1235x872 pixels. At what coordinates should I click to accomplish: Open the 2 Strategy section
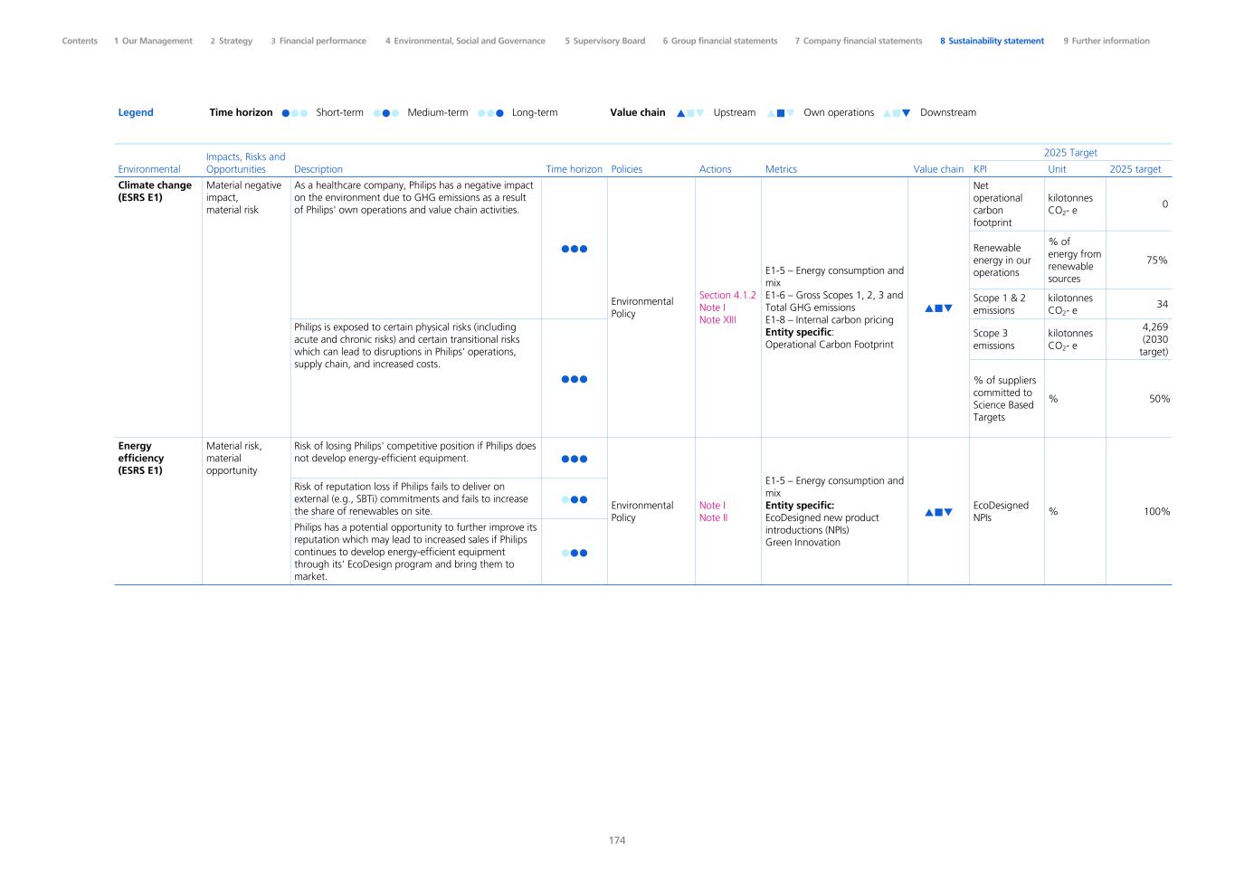232,41
